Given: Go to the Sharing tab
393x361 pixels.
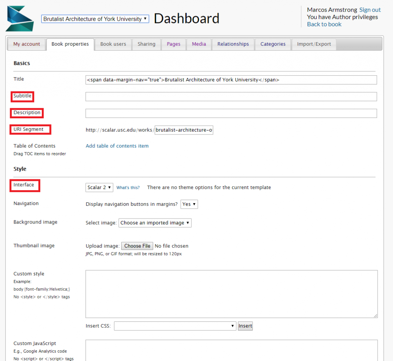Looking at the screenshot, I should point(146,44).
